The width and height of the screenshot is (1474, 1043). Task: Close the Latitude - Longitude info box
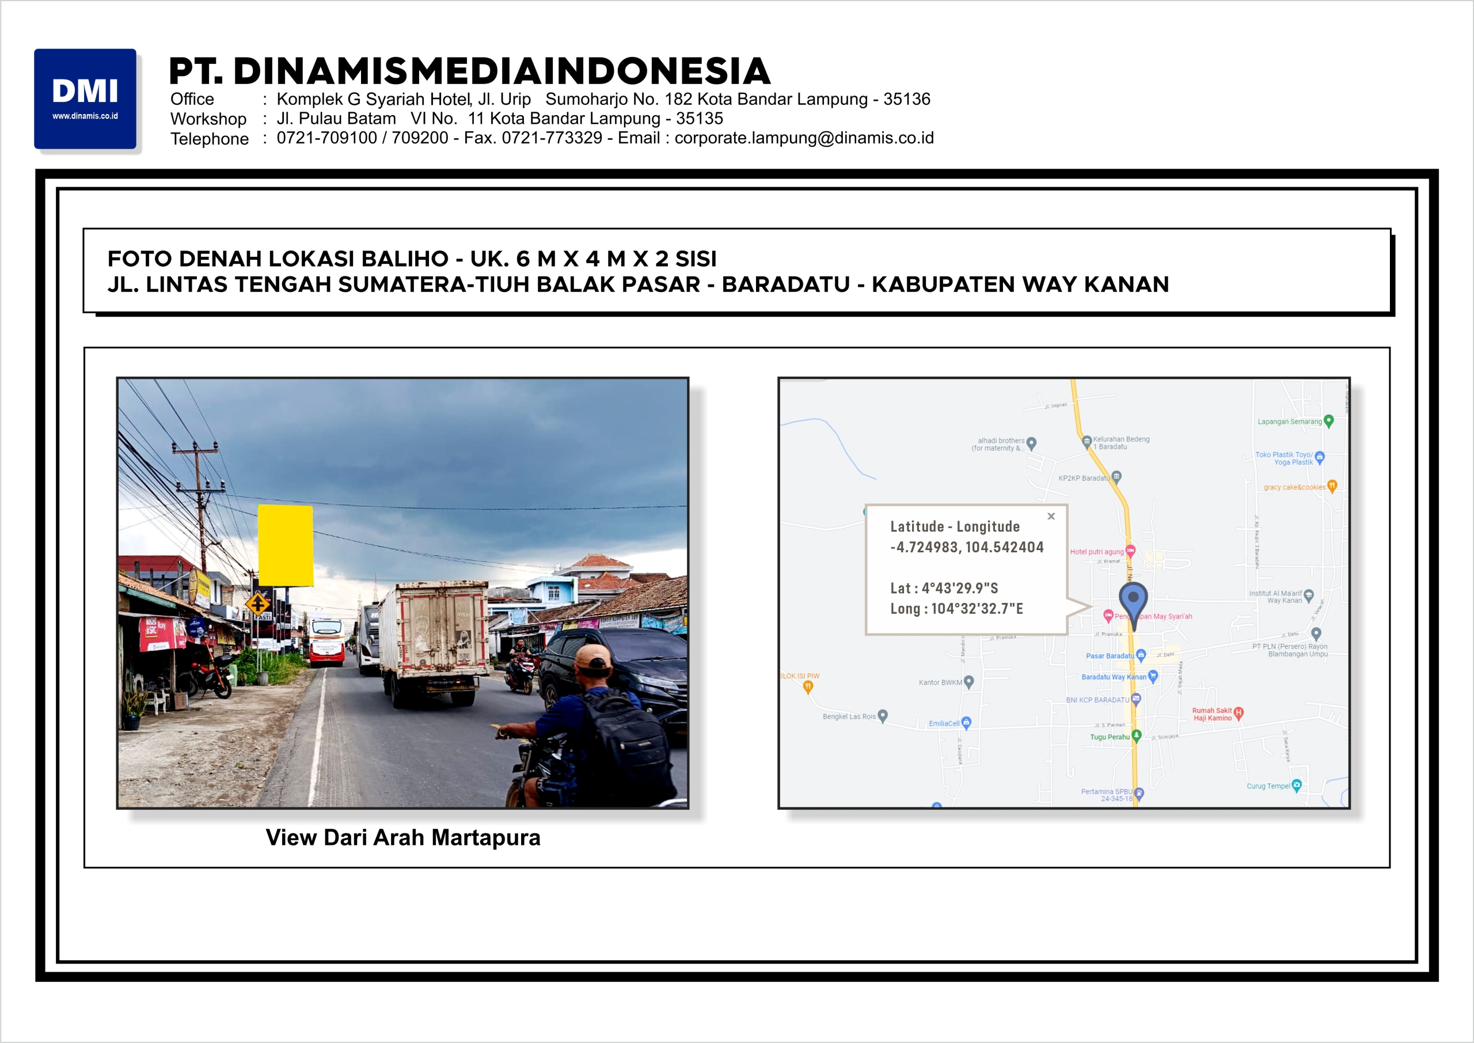(1051, 517)
